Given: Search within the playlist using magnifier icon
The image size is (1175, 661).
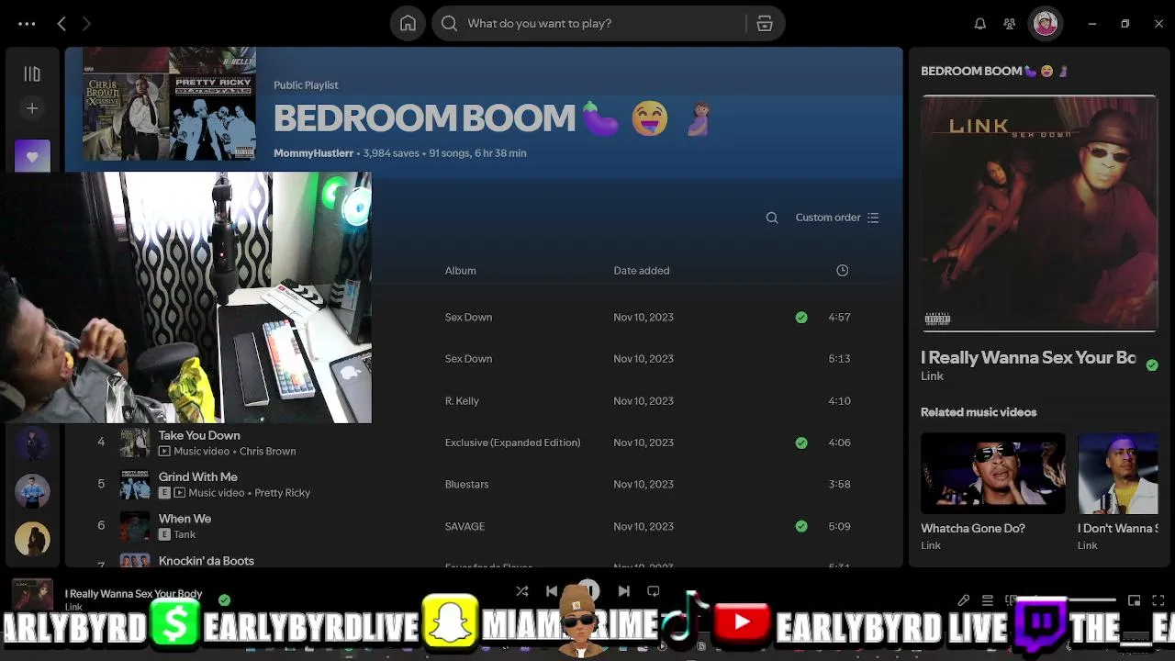Looking at the screenshot, I should 772,218.
